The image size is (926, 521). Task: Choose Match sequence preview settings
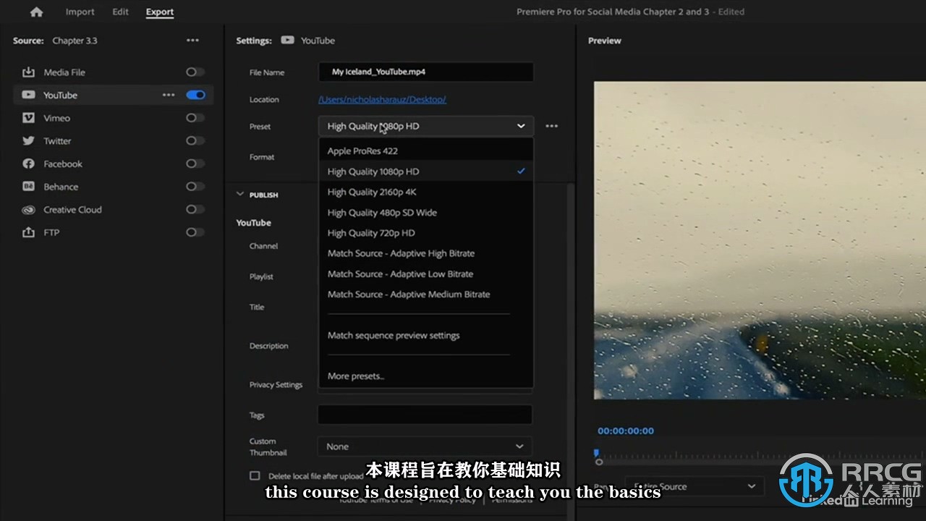(x=426, y=335)
